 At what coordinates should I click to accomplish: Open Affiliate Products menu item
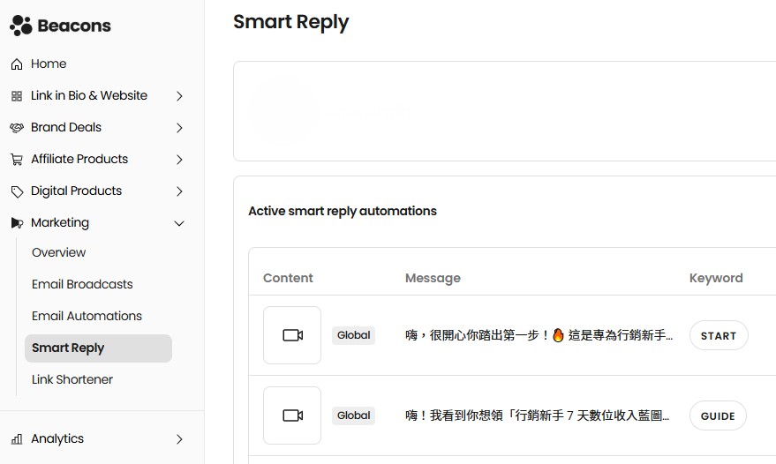[x=79, y=159]
